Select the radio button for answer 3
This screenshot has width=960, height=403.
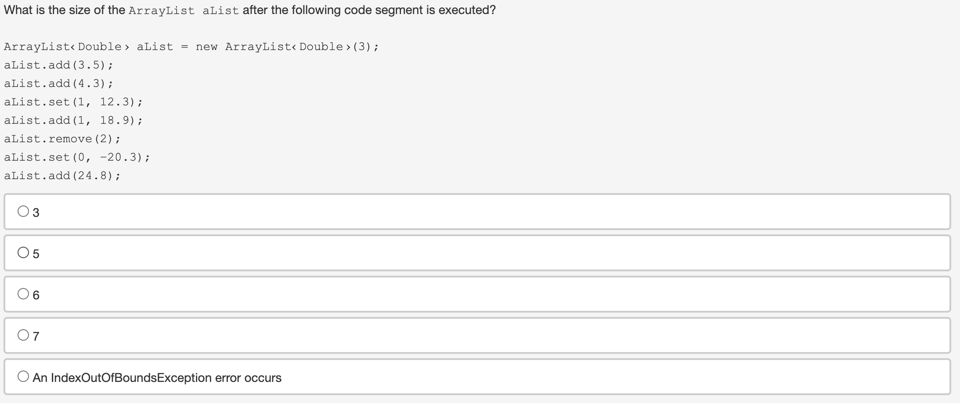[22, 212]
